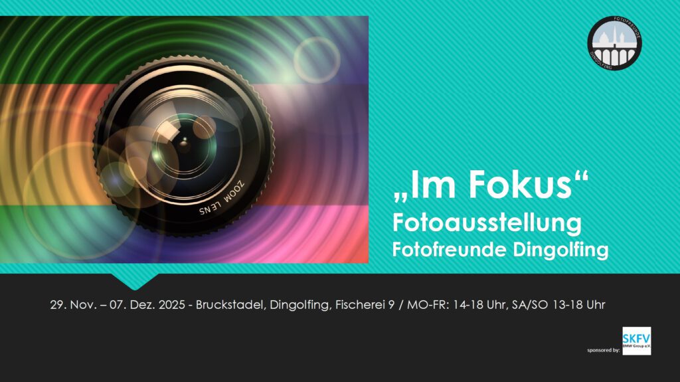Image resolution: width=680 pixels, height=382 pixels.
Task: Click the "Fotofreunde Dingolfing" text line
Action: pyautogui.click(x=501, y=250)
